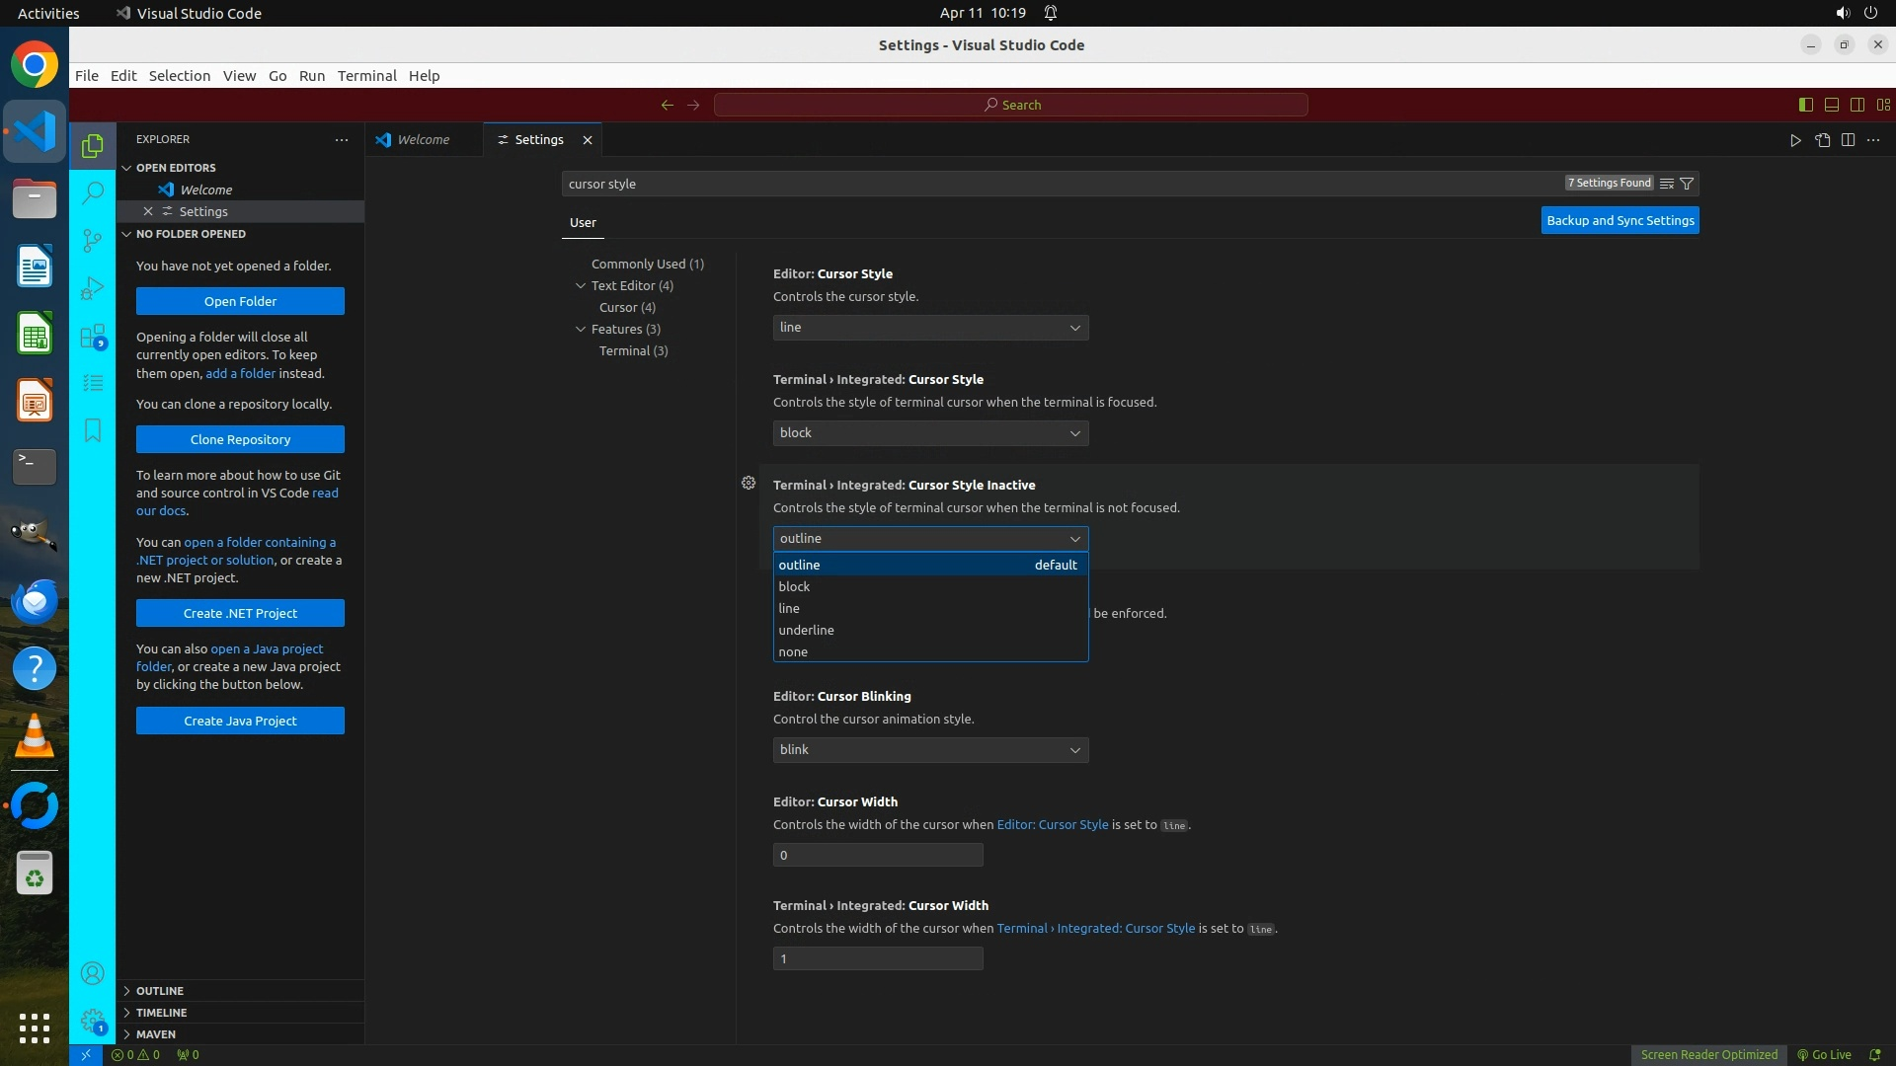
Task: Click the settings filter funnel icon
Action: tap(1687, 184)
